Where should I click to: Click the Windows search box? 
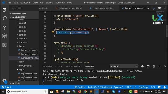27,92
